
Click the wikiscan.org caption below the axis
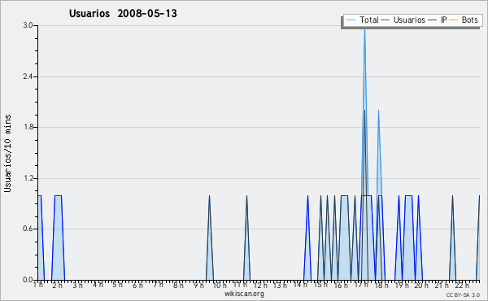244,294
